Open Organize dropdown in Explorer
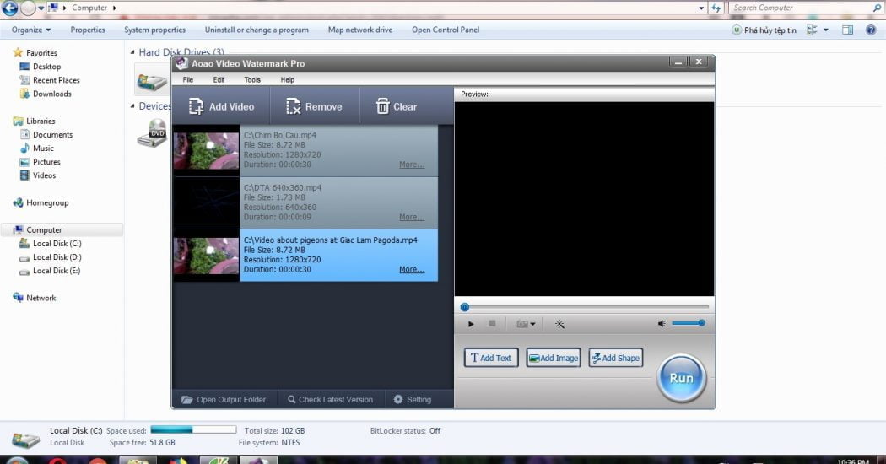 coord(31,30)
